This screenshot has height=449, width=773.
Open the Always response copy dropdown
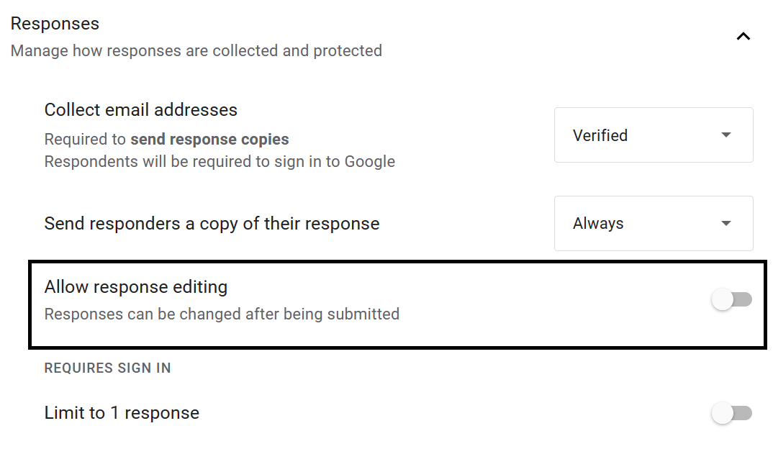653,224
